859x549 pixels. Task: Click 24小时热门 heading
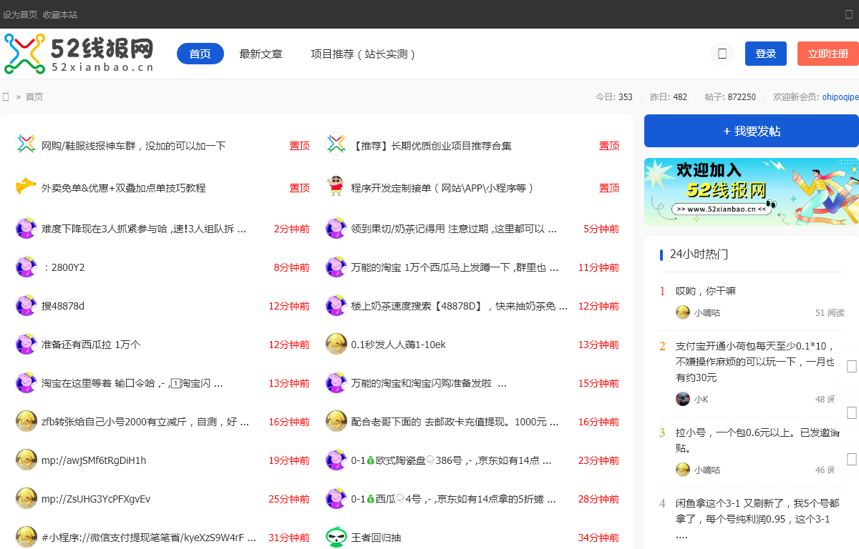(x=699, y=254)
